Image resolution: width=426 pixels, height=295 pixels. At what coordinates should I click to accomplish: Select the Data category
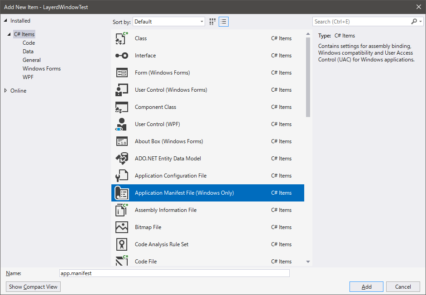click(28, 52)
